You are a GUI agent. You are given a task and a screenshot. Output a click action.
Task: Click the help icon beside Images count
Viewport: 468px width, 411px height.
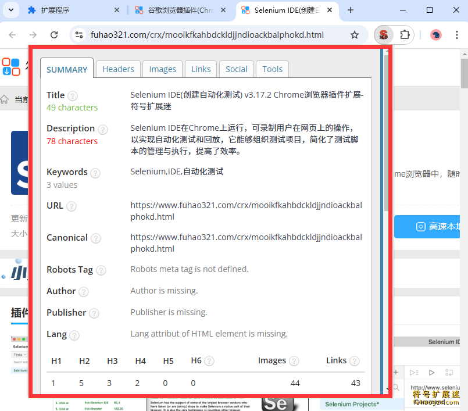coord(294,361)
